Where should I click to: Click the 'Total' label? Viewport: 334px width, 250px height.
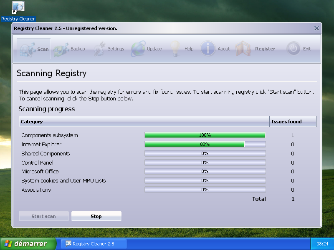pyautogui.click(x=259, y=199)
